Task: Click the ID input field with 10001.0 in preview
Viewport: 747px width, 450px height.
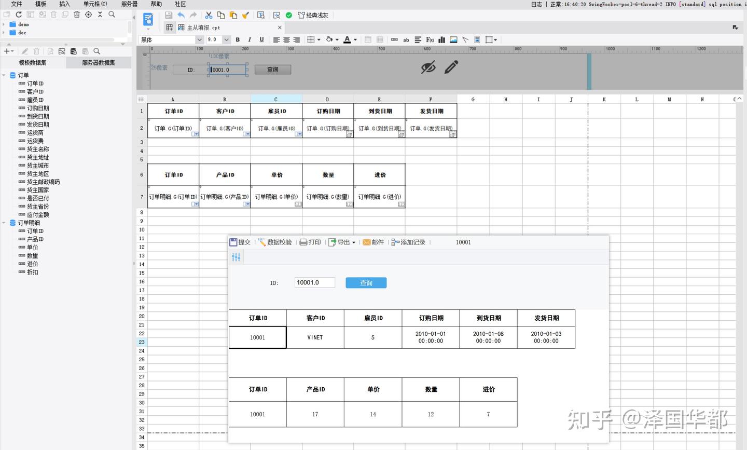Action: click(315, 283)
